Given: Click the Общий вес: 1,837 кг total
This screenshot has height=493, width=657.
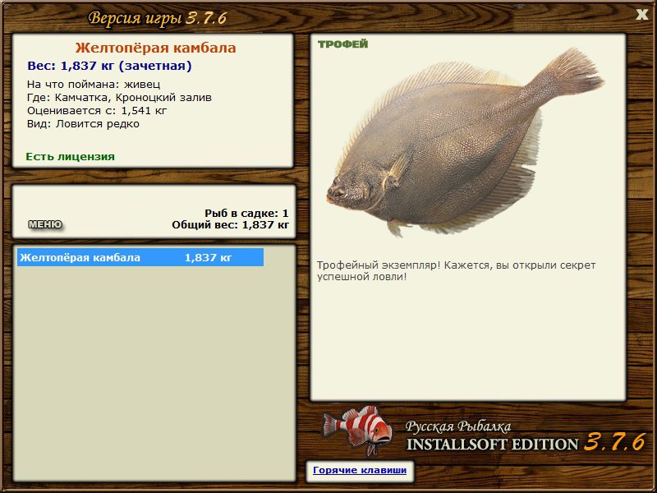Looking at the screenshot, I should coord(230,224).
